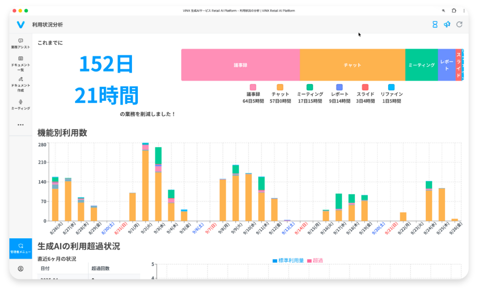Click the browser zoom magnifier icon

point(444,10)
